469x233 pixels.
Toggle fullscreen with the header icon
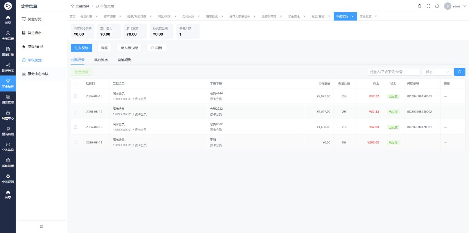click(x=428, y=6)
